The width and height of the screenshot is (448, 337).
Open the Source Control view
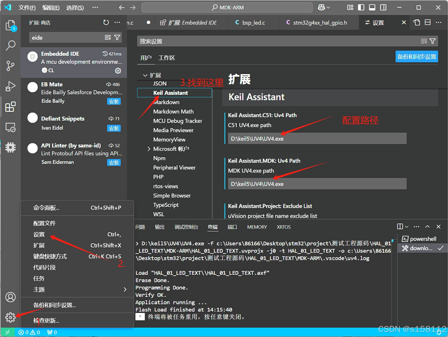click(x=10, y=66)
